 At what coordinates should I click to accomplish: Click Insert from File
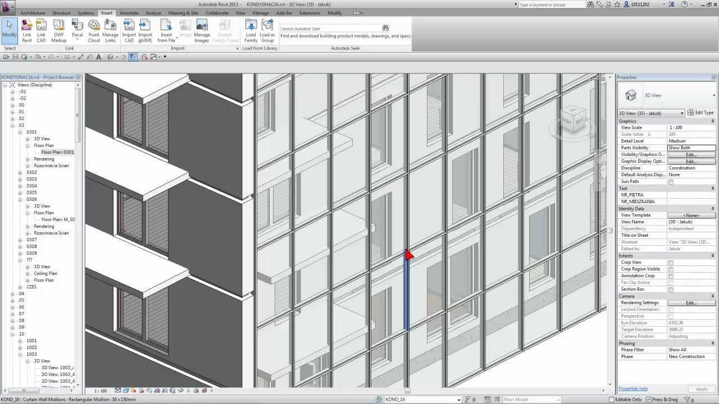tap(166, 31)
